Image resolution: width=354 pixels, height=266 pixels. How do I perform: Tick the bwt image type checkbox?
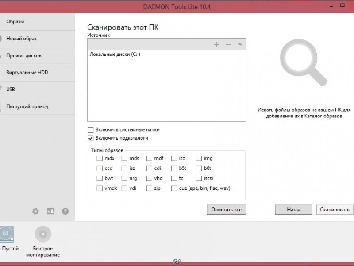click(x=100, y=179)
